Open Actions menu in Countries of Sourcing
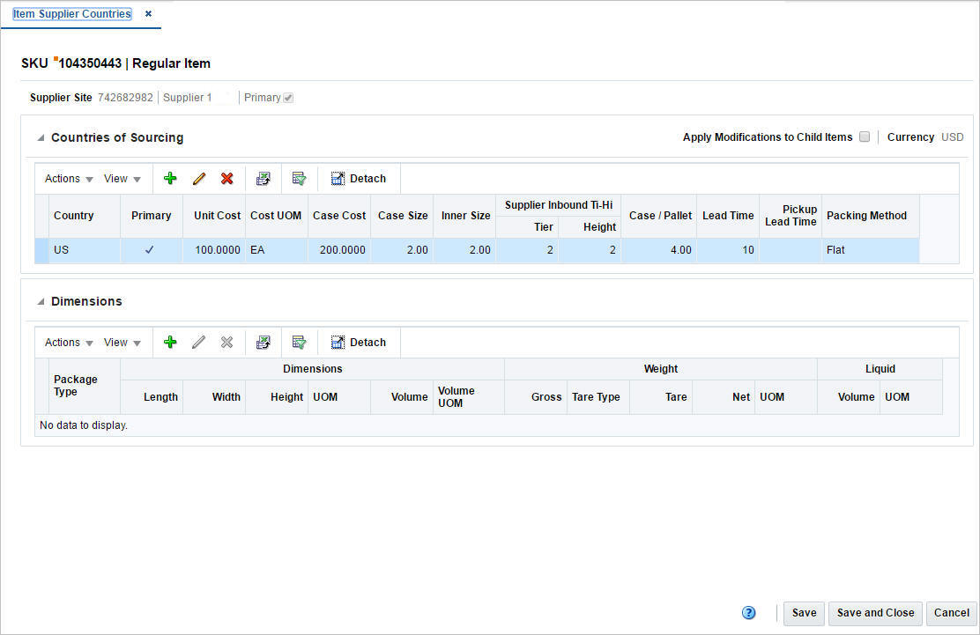The image size is (980, 635). (69, 179)
